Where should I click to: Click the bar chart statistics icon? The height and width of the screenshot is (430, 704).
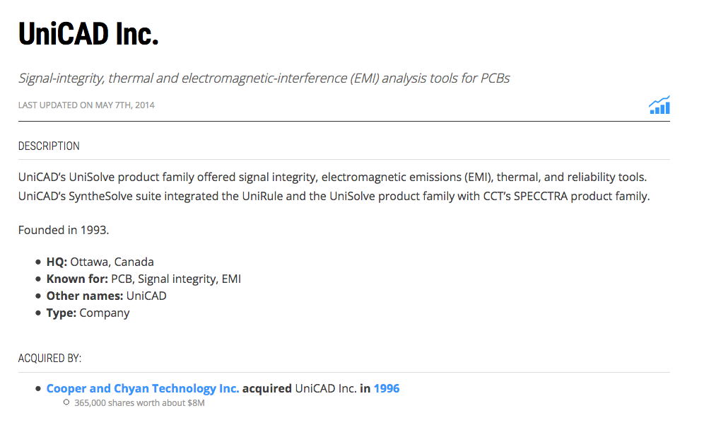pos(659,105)
